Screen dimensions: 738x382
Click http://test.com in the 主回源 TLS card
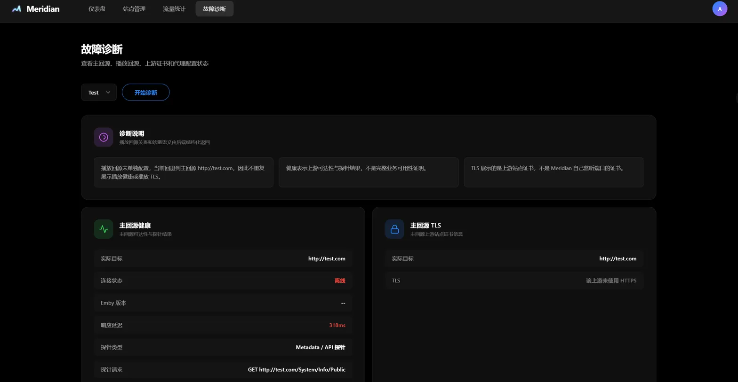618,259
